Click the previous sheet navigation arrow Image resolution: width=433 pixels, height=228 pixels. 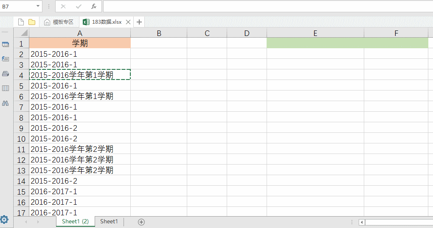[x=26, y=222]
